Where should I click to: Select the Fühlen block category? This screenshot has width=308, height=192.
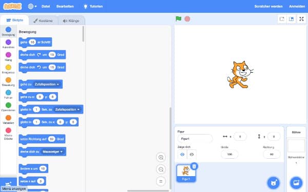pos(8,94)
